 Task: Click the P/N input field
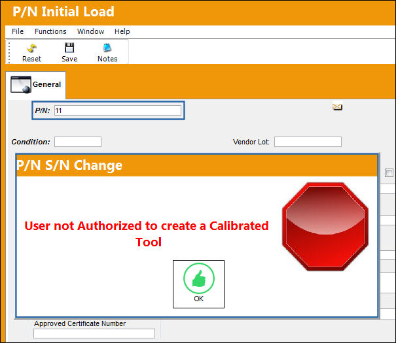(118, 110)
